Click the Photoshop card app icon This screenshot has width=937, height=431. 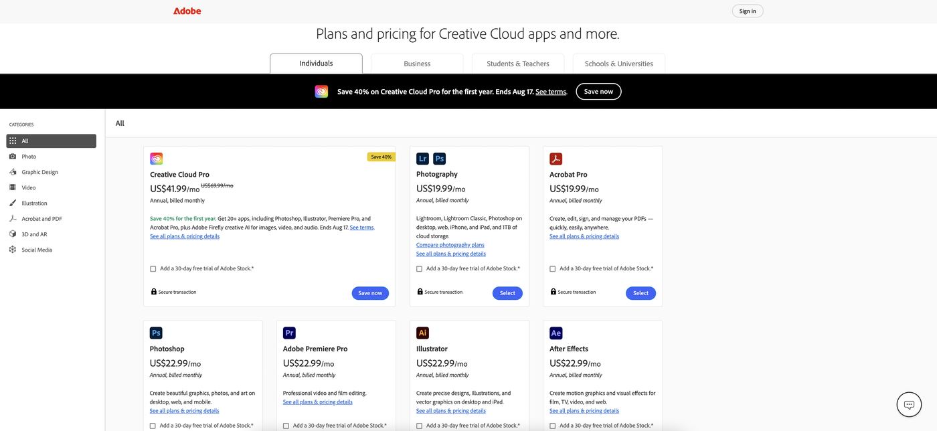click(156, 333)
